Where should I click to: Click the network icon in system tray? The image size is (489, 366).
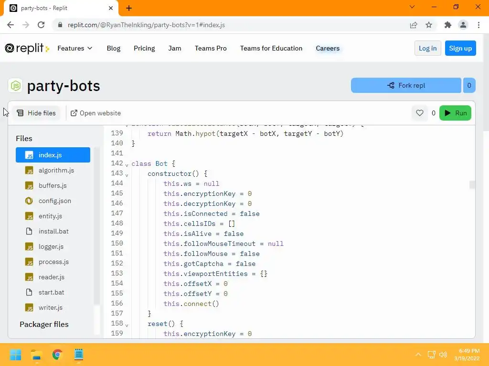coord(432,355)
